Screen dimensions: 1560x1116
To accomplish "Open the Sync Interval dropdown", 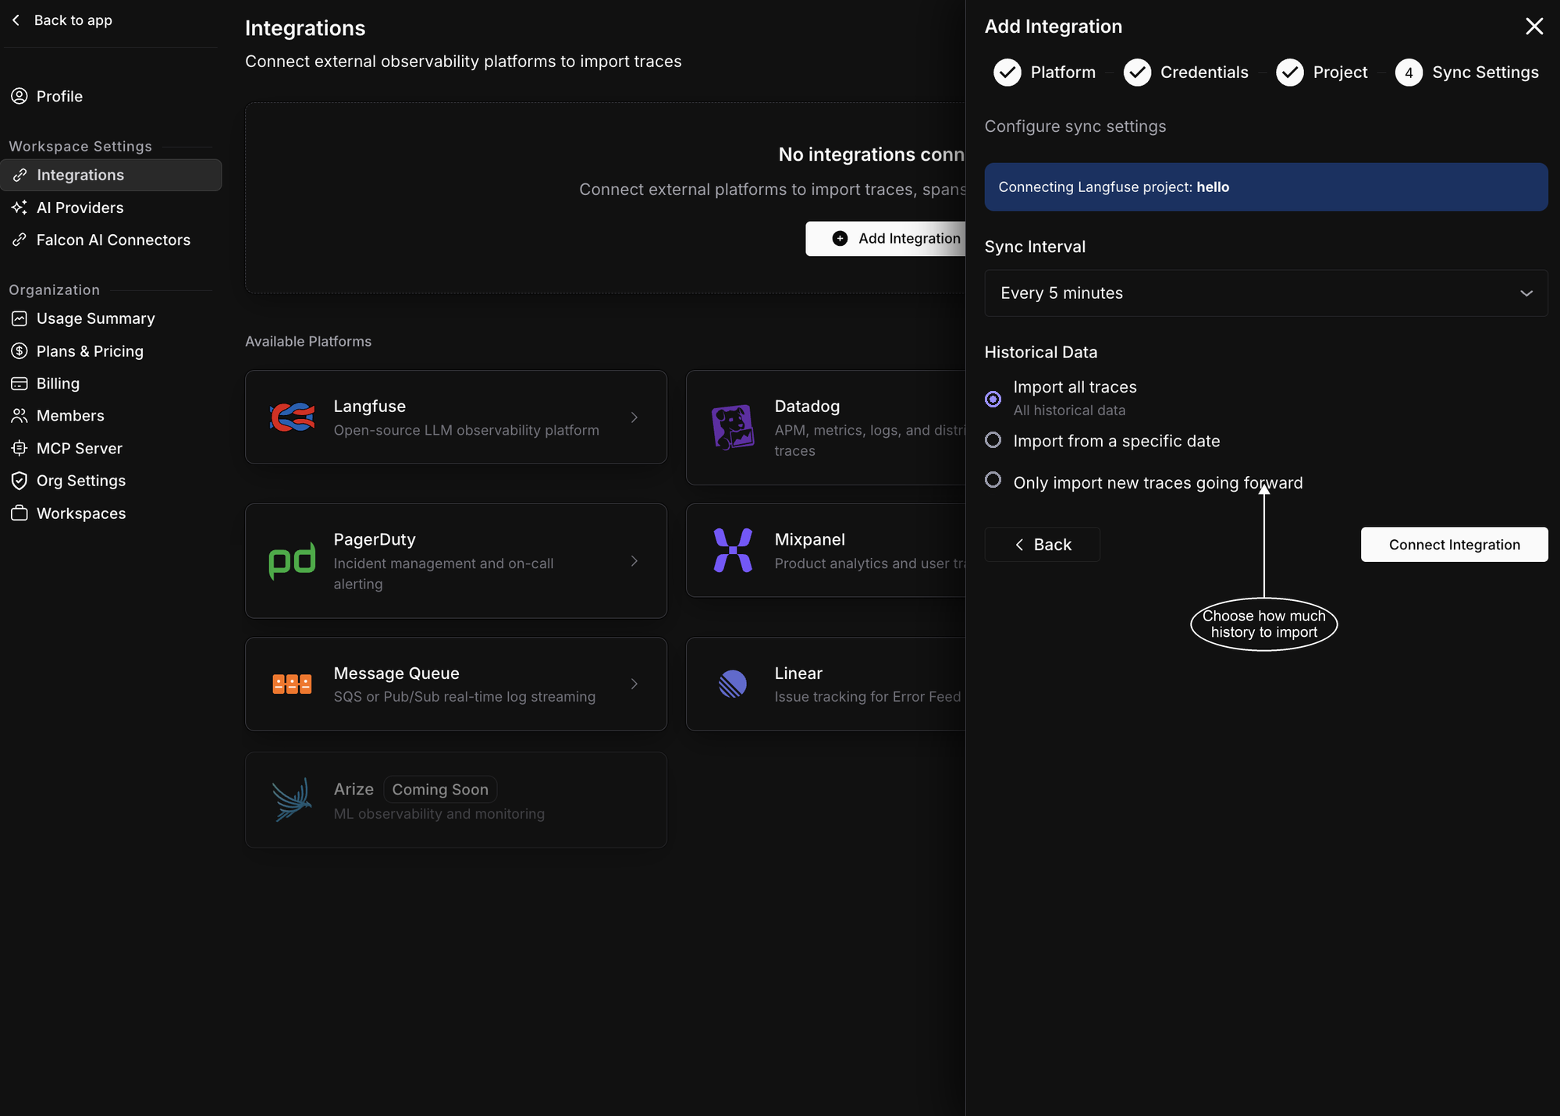I will pos(1266,293).
